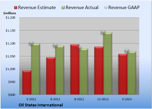Select the red estimate bar for 6-2012
This screenshot has height=109, width=152.
point(51,76)
